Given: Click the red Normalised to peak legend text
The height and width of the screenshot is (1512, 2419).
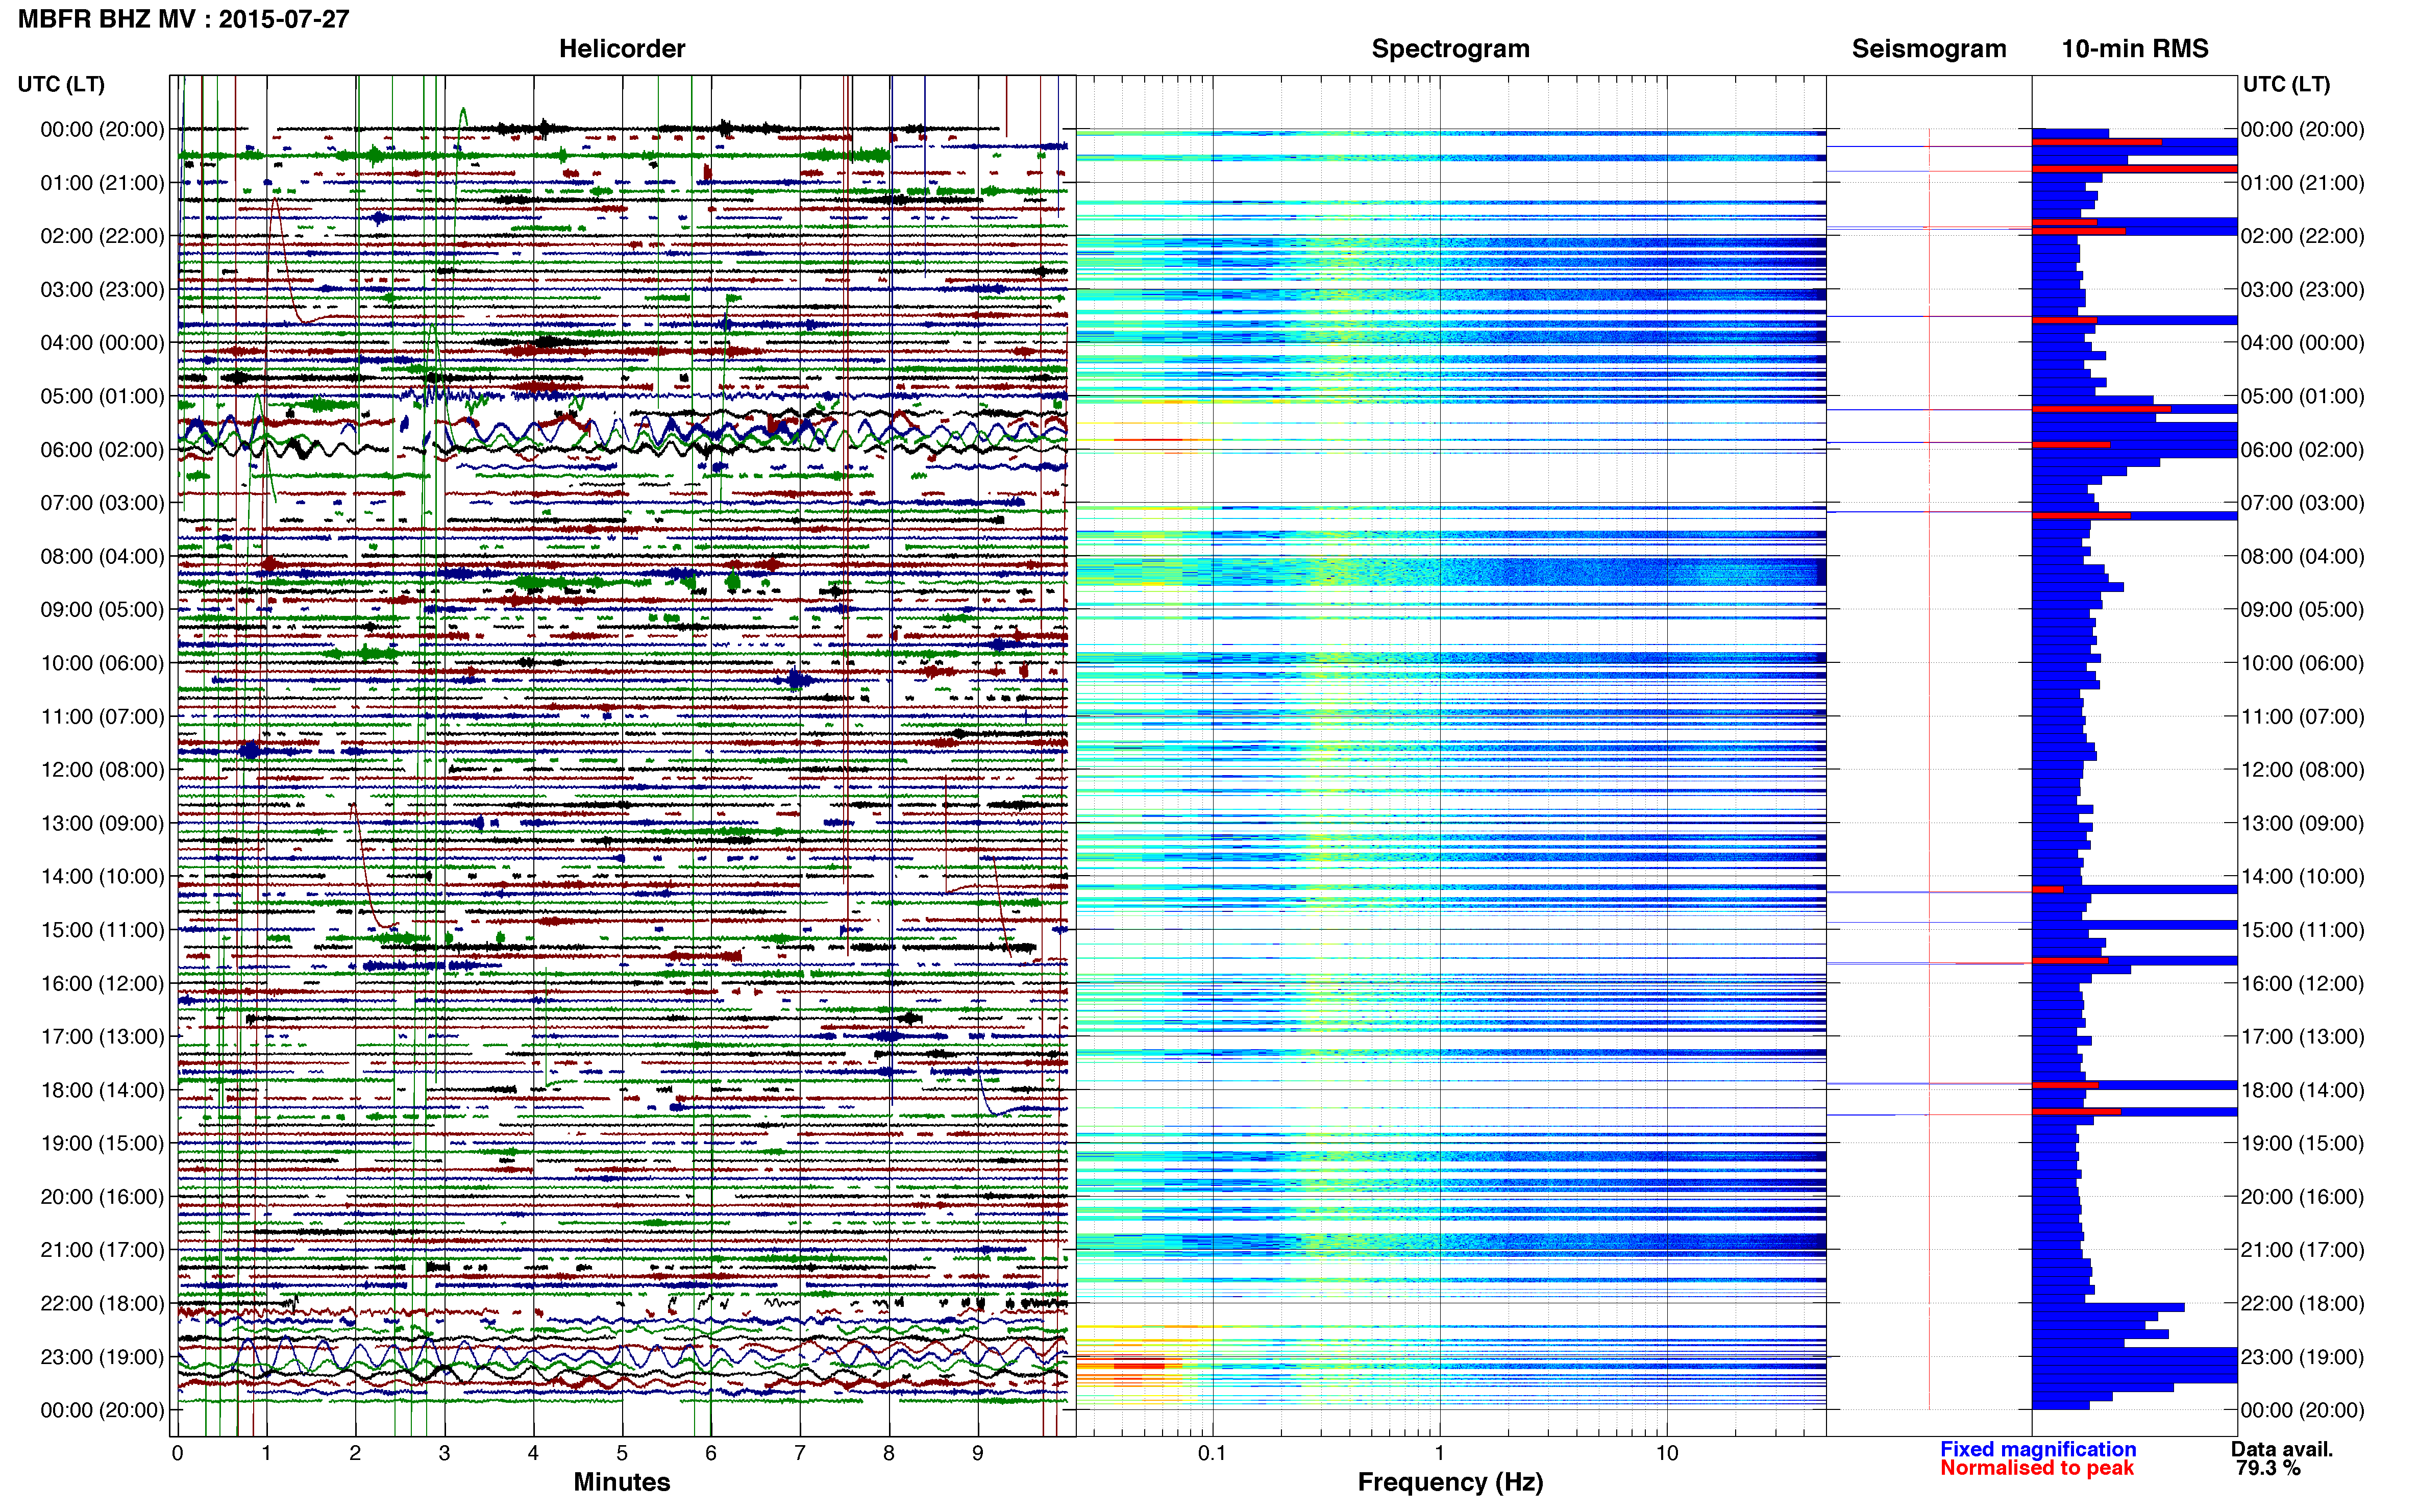Looking at the screenshot, I should pyautogui.click(x=2037, y=1468).
